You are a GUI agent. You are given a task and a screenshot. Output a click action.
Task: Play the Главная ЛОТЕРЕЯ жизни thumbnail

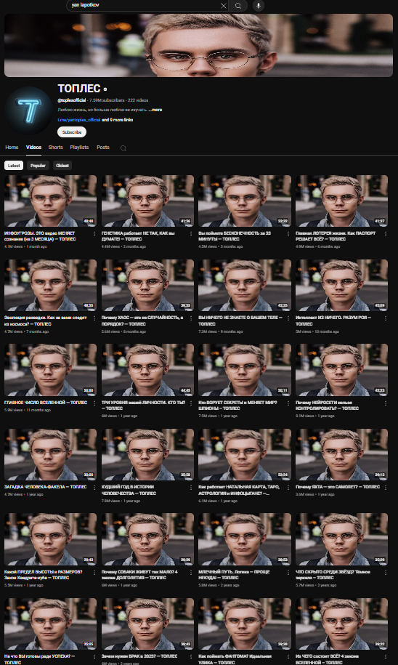point(341,201)
